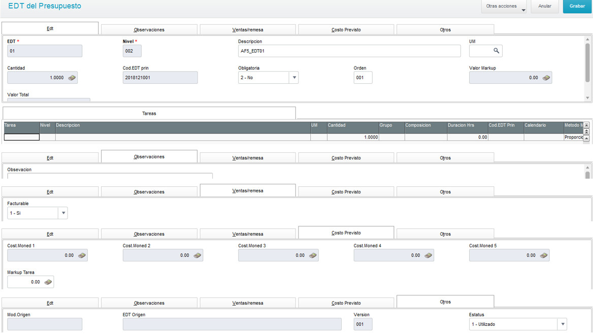
Task: Click the up arrow of Edt form scrollbar
Action: click(587, 39)
